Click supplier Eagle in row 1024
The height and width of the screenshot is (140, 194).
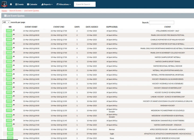[x=112, y=134]
